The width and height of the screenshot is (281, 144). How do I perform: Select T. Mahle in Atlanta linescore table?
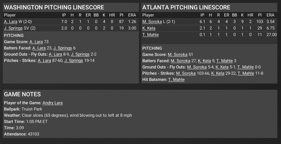151,35
